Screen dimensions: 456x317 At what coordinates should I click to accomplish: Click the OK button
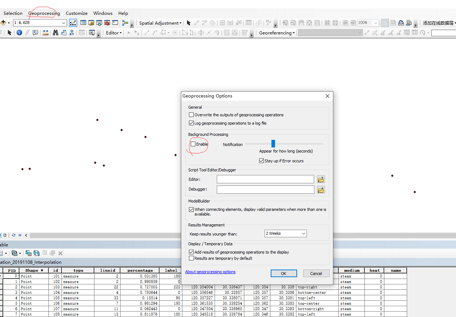[x=283, y=274]
